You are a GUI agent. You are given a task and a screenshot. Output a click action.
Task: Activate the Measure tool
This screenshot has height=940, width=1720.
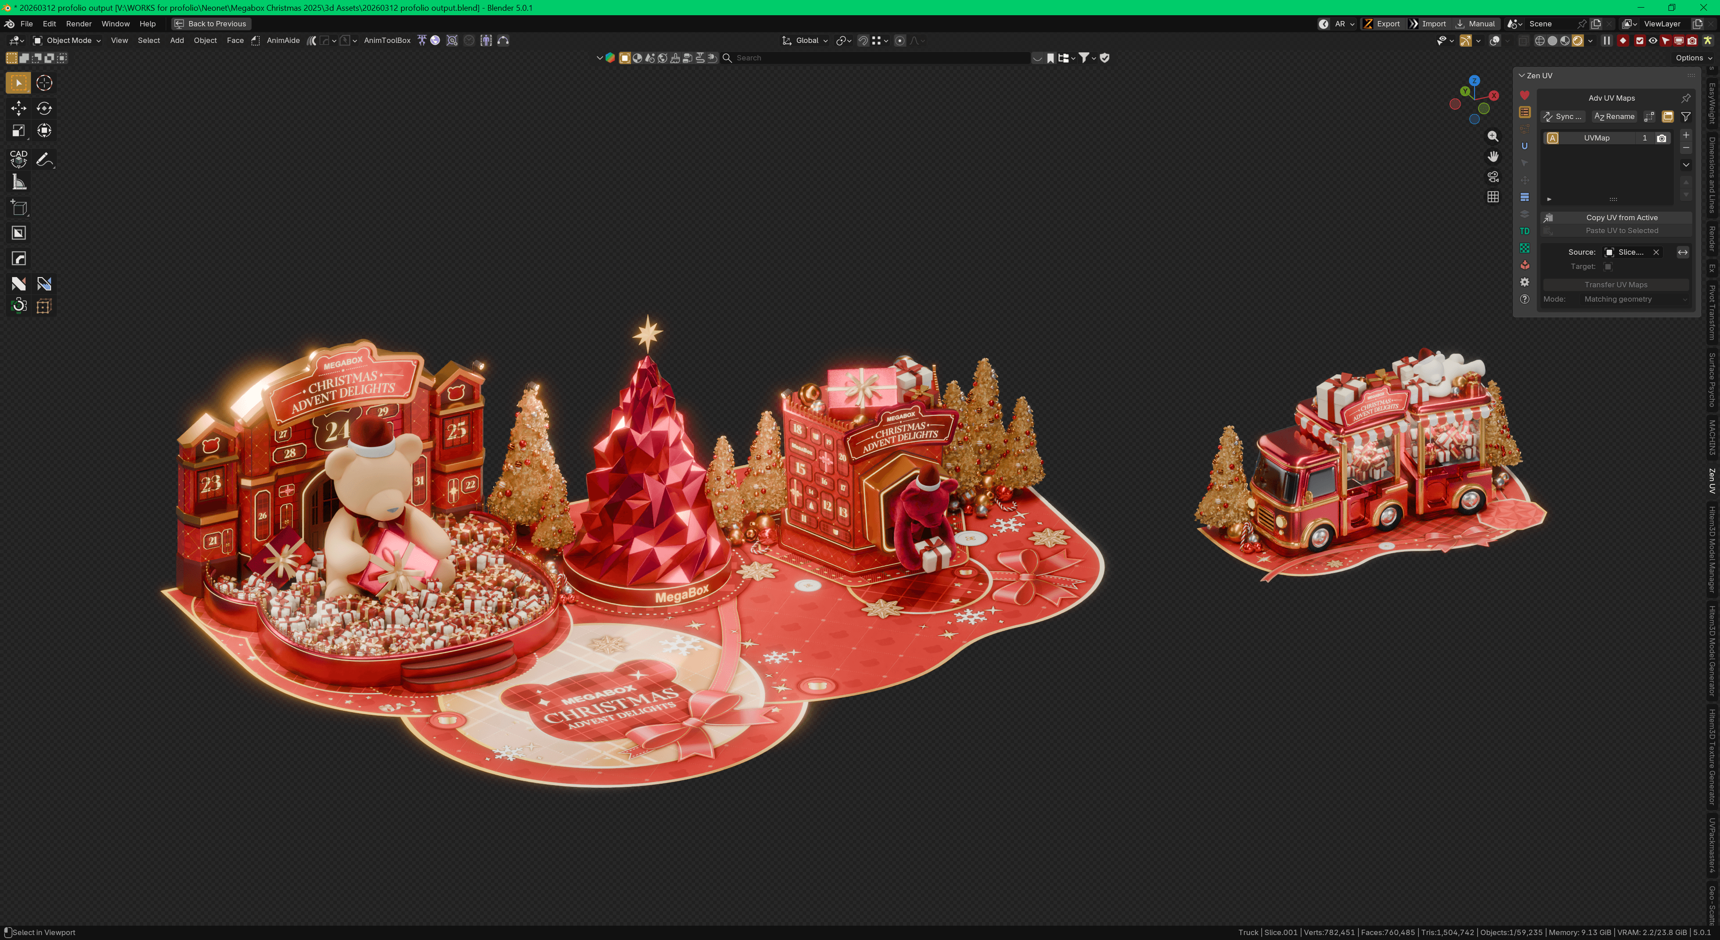coord(19,183)
